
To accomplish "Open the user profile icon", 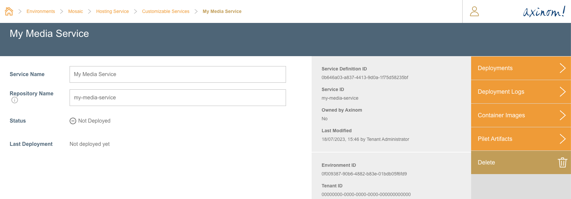I will tap(474, 11).
